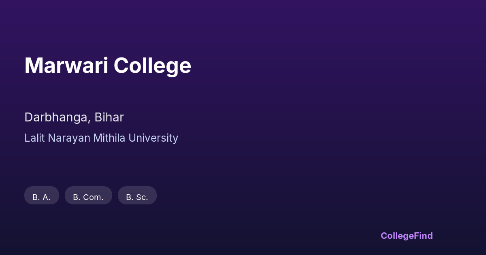Click the "Sc." text inside the third pill

click(x=142, y=198)
